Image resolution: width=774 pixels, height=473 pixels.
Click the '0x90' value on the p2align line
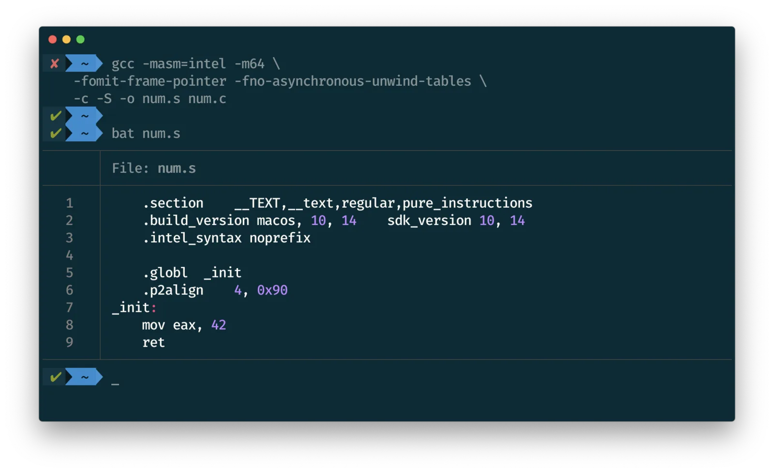coord(272,290)
